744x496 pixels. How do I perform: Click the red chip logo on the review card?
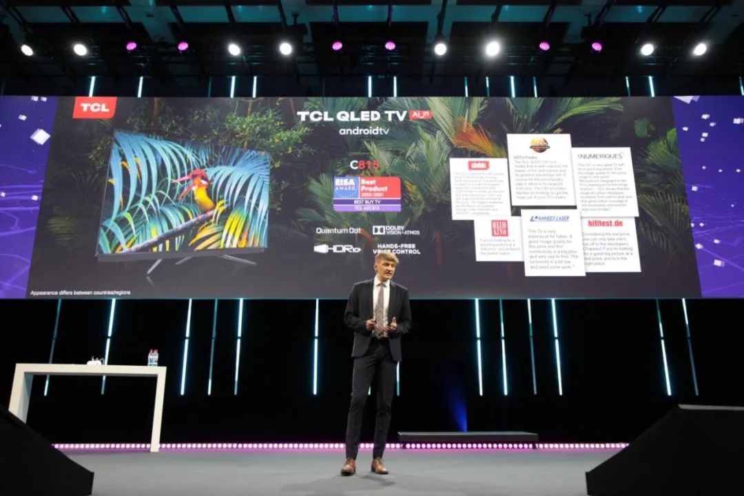tap(479, 165)
